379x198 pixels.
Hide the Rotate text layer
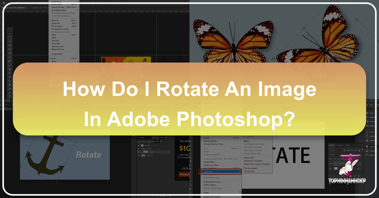(x=139, y=146)
